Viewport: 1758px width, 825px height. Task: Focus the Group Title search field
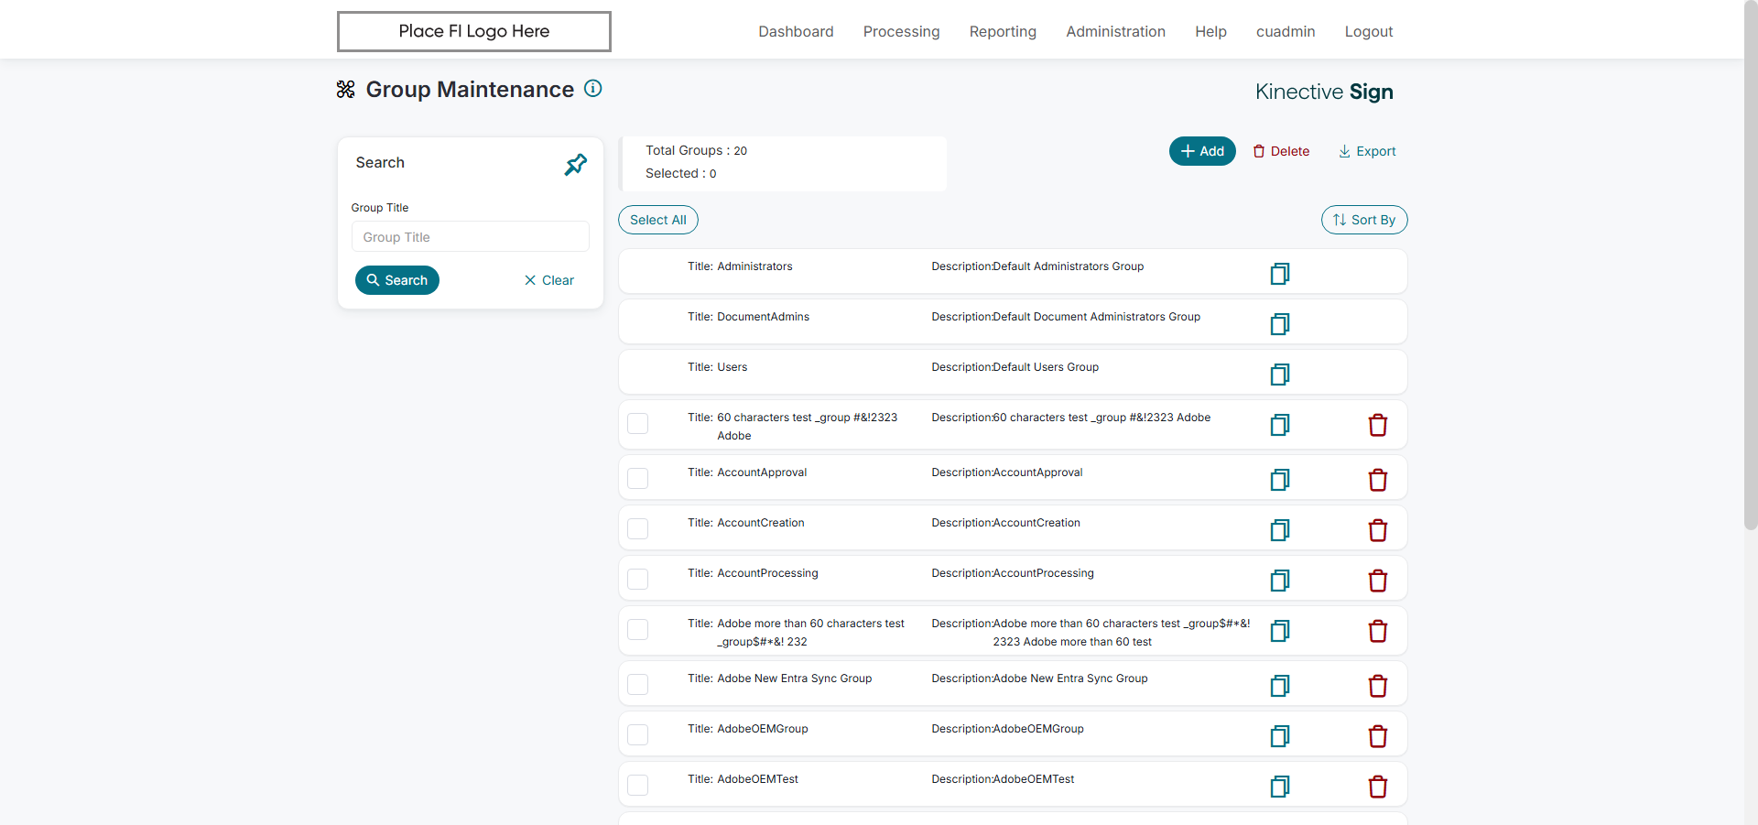click(471, 236)
